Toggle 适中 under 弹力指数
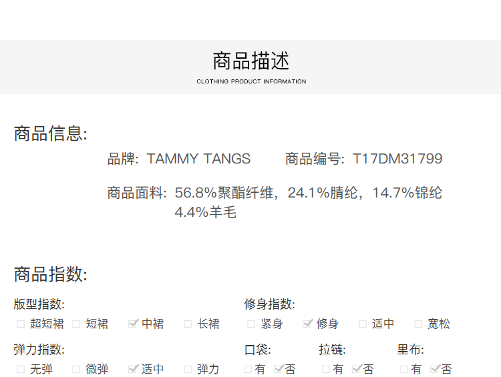 (x=132, y=369)
